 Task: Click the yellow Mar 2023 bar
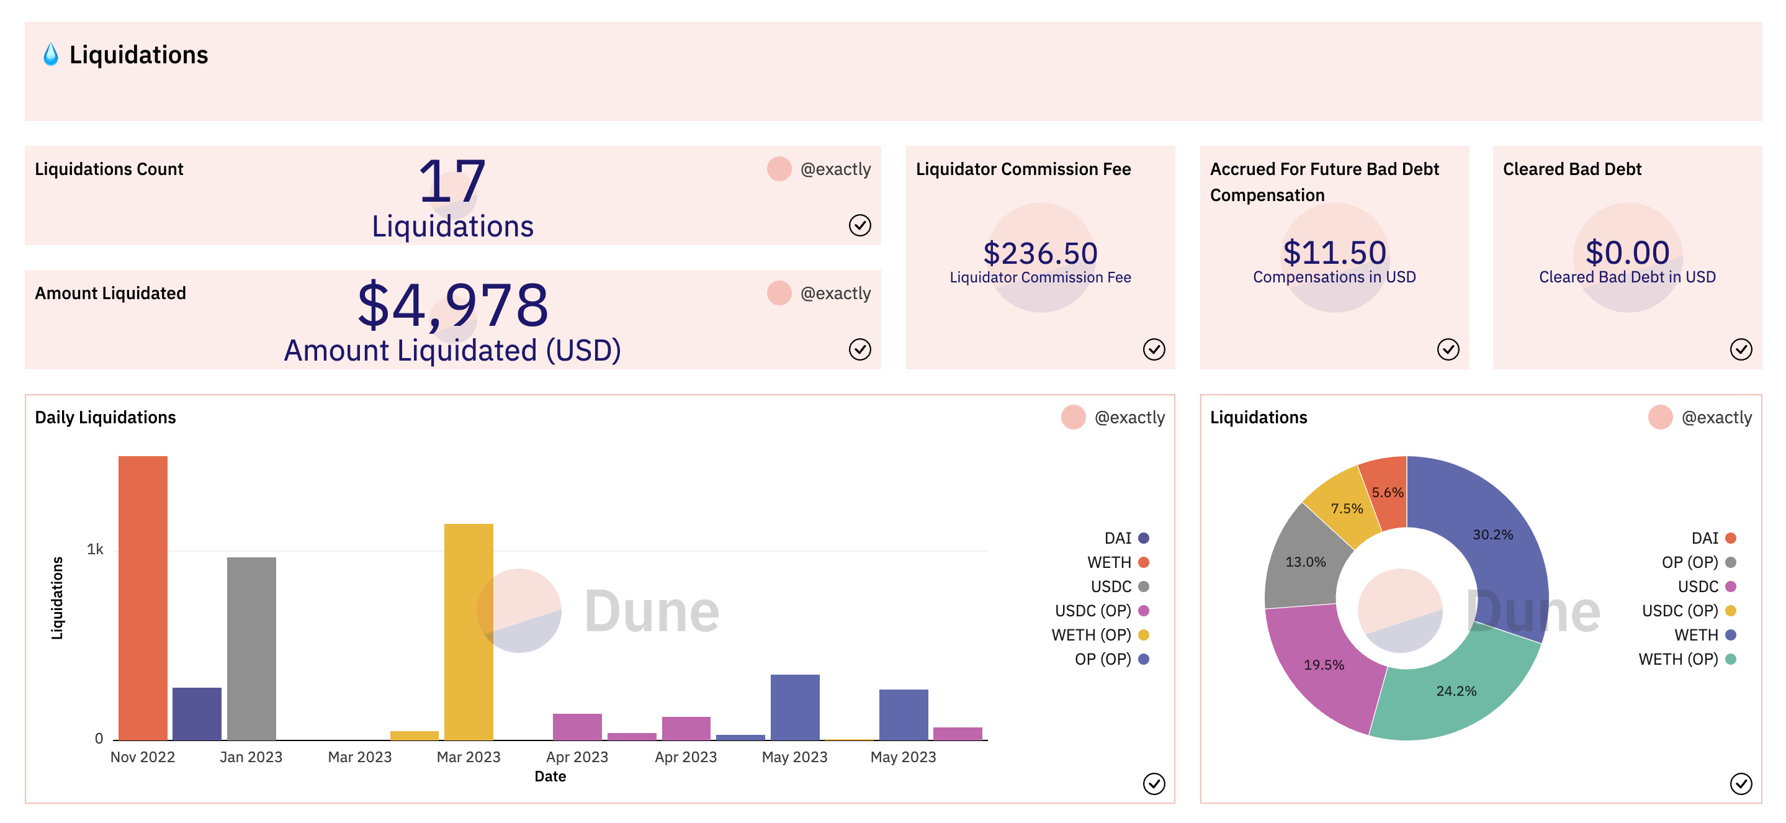(x=469, y=631)
